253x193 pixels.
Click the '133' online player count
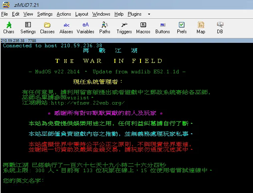click(x=88, y=171)
